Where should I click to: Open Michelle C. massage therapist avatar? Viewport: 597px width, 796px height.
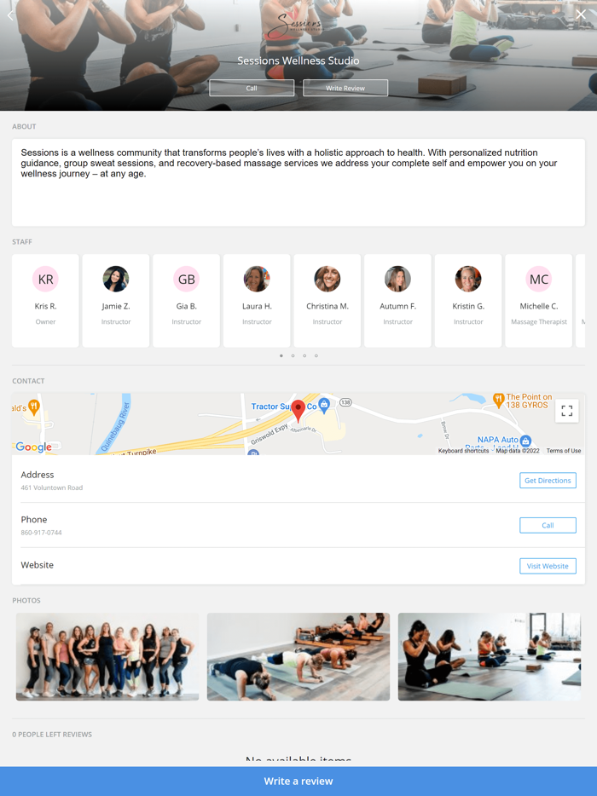(x=538, y=280)
